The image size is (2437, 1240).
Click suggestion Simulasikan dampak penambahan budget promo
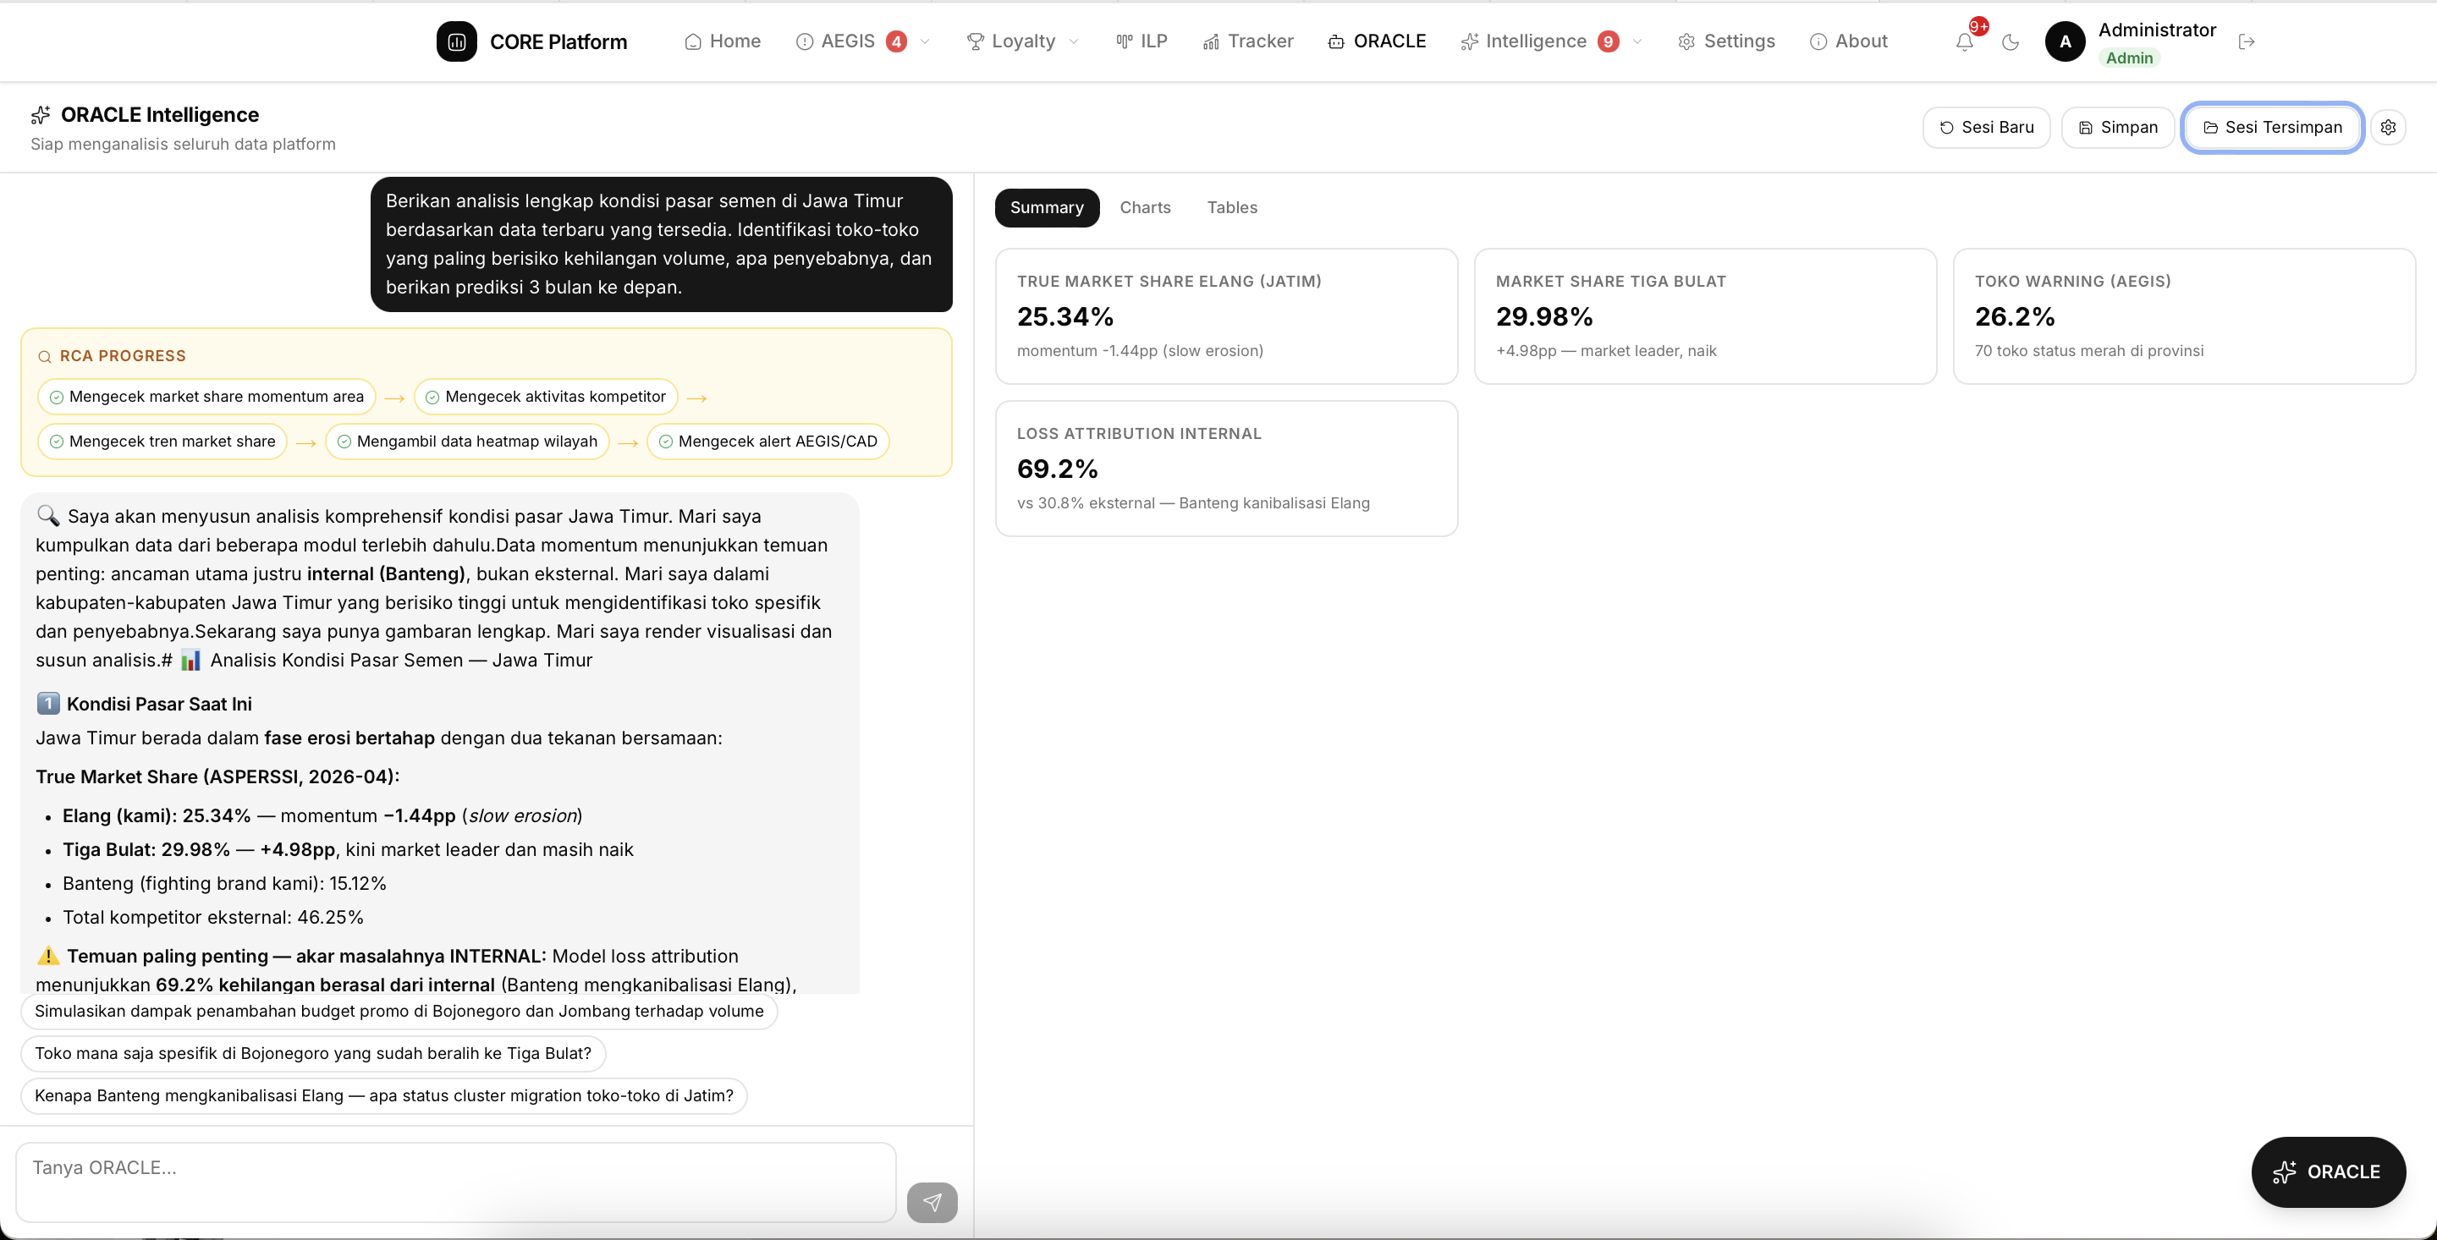pos(399,1011)
